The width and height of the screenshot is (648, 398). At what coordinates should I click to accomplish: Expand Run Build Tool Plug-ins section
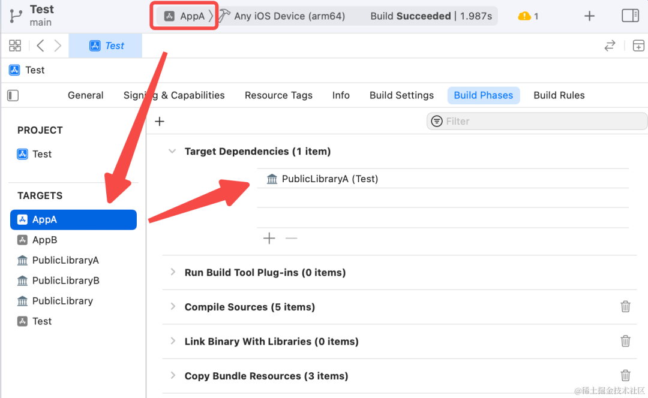point(173,272)
